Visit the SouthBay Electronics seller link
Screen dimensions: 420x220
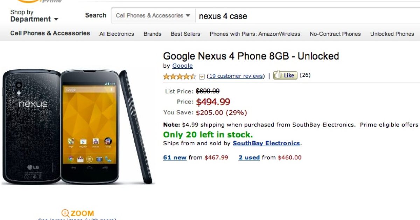tap(266, 143)
